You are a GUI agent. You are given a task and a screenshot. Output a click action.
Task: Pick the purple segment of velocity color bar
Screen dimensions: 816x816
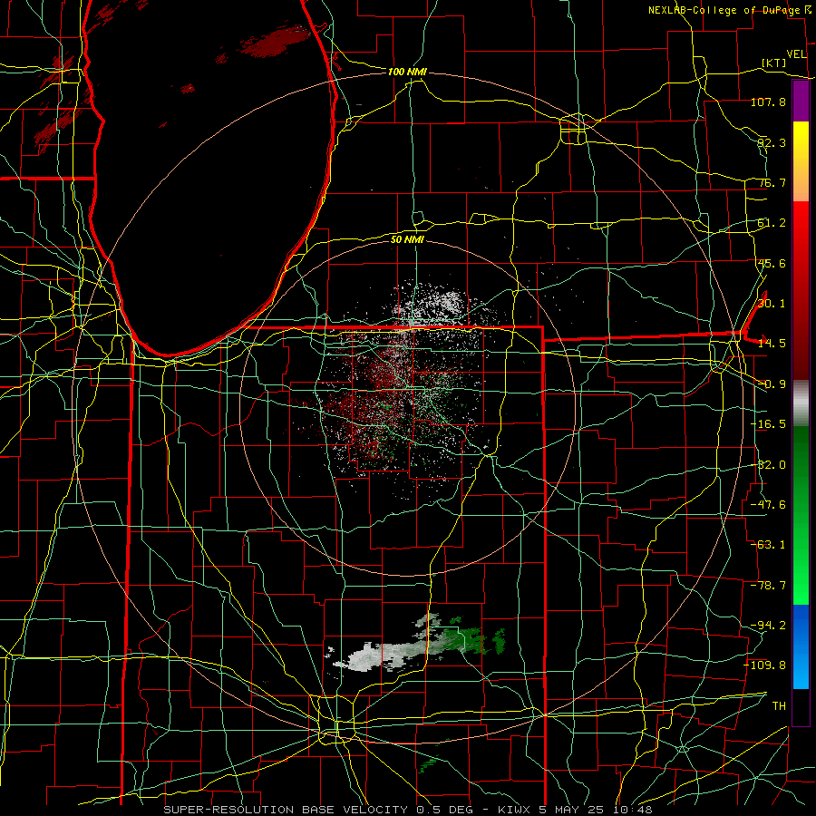tap(801, 102)
